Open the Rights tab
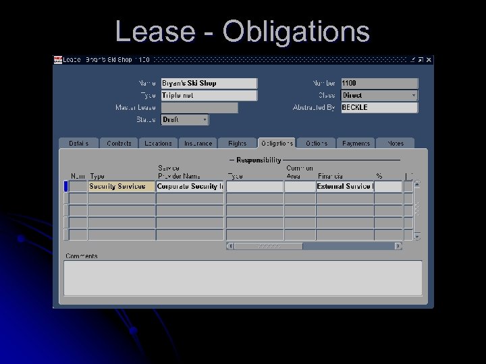Screen dimensions: 486x364 (237, 144)
